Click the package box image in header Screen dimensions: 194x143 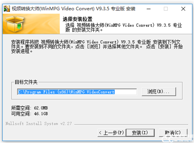click(x=15, y=24)
